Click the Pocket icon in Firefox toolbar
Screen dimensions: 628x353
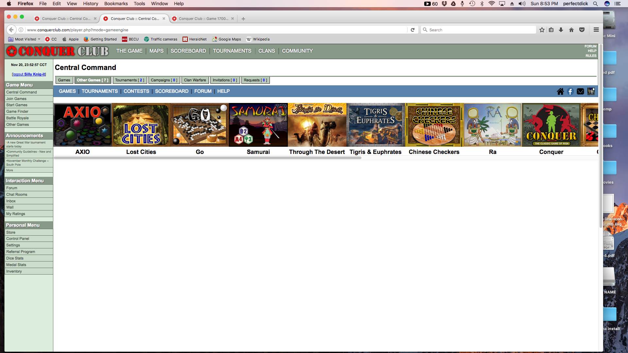[582, 30]
